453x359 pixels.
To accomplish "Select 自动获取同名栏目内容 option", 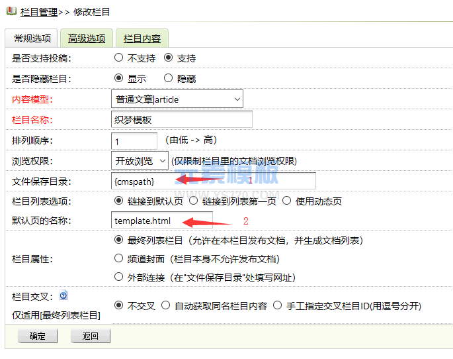I will [x=165, y=305].
